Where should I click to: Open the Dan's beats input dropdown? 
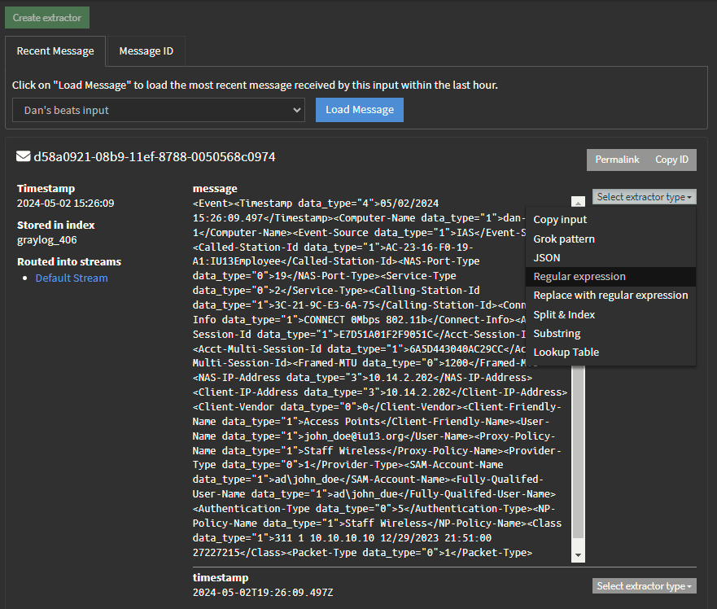click(x=159, y=110)
